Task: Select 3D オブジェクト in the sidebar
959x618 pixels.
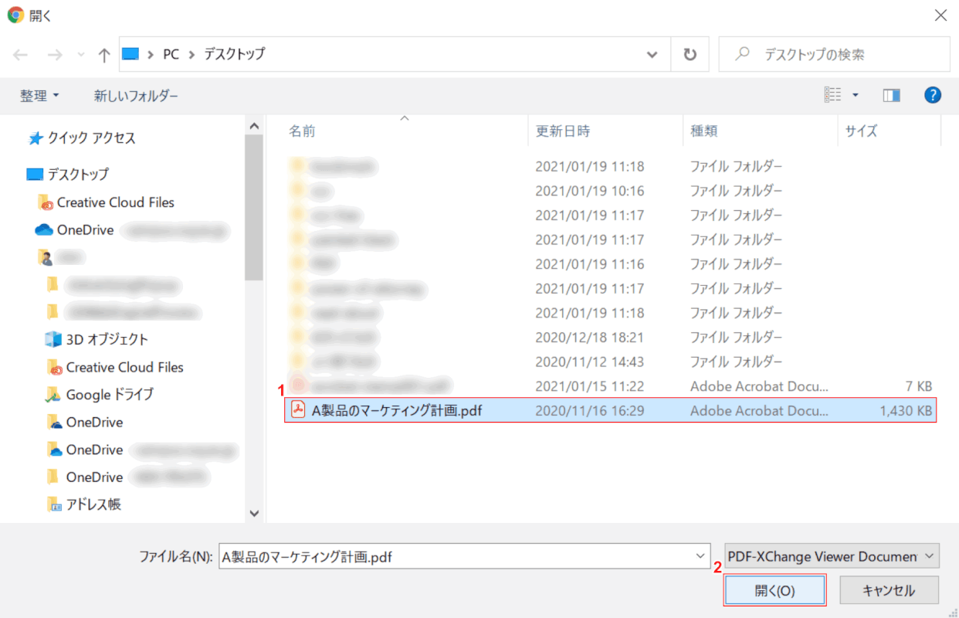Action: coord(107,339)
